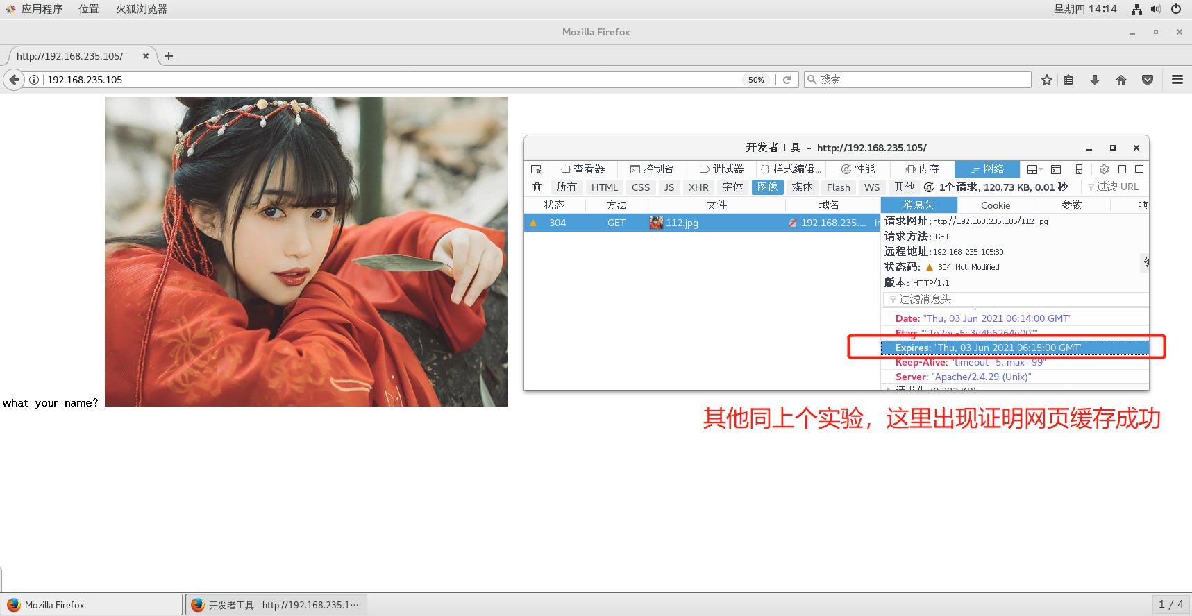This screenshot has height=616, width=1192.
Task: Click the address bar showing 192.168.235.105
Action: coord(392,80)
